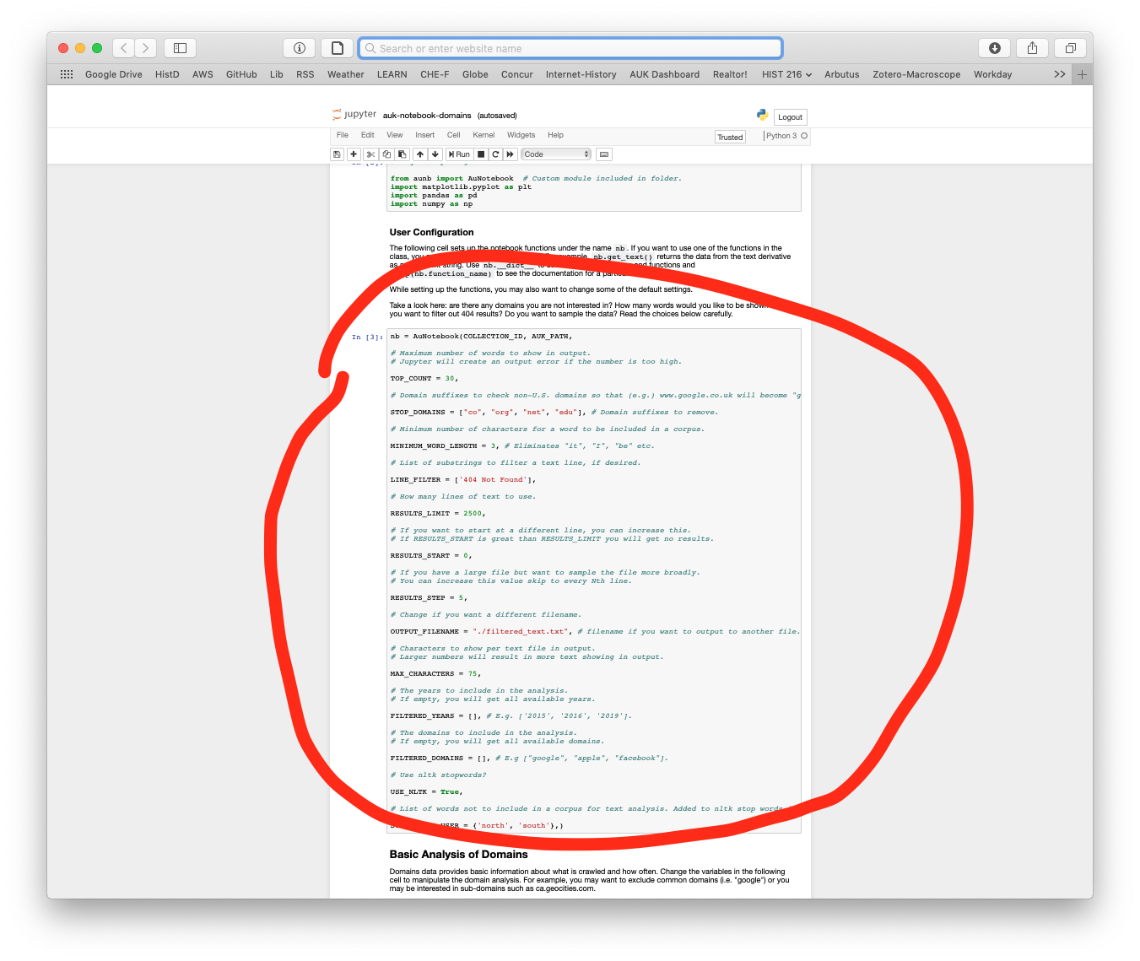Click the Trusted notebook button

pos(730,138)
